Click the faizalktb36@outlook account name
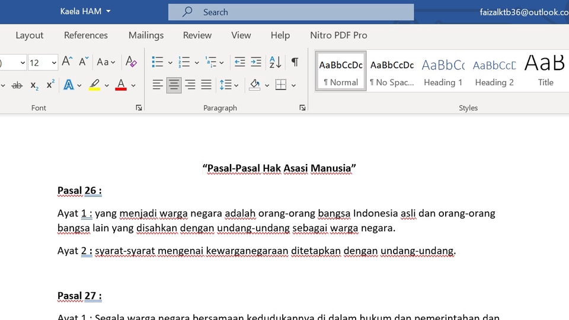This screenshot has width=569, height=320. (x=524, y=12)
